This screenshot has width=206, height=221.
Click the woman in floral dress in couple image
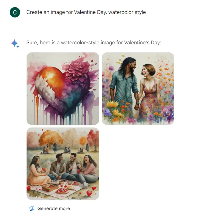click(x=150, y=93)
